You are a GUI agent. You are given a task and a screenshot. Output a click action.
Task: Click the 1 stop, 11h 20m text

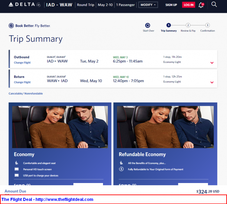[172, 57]
